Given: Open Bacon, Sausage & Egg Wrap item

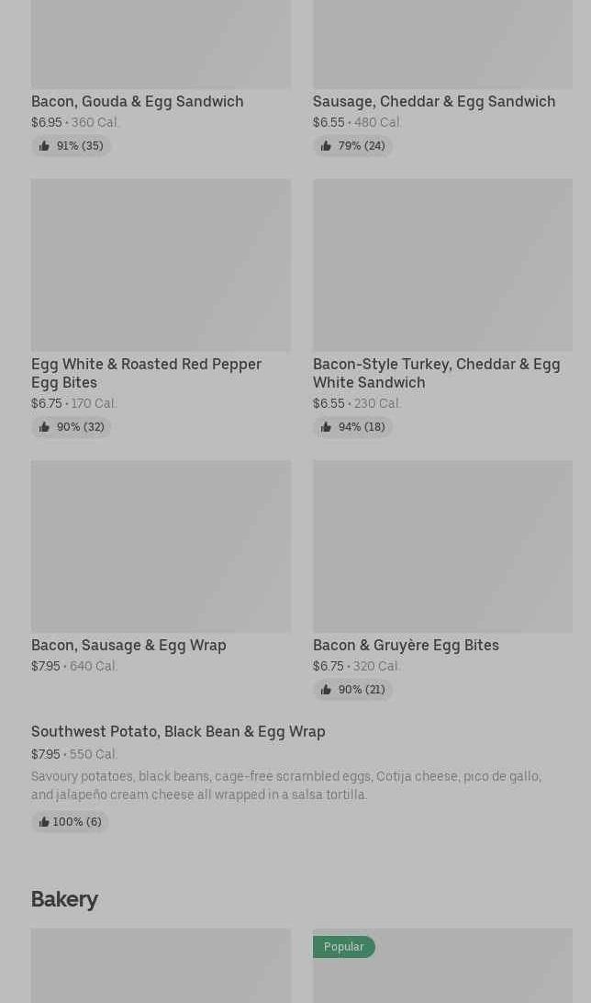Looking at the screenshot, I should pyautogui.click(x=128, y=645).
